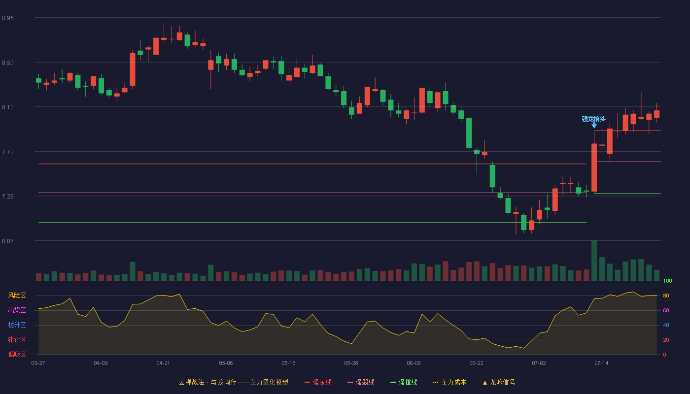The image size is (690, 394).
Task: Toggle the 主力成本 legend item
Action: tap(449, 382)
